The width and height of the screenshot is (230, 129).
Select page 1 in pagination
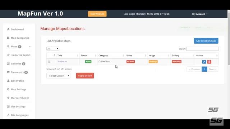[x=204, y=69]
